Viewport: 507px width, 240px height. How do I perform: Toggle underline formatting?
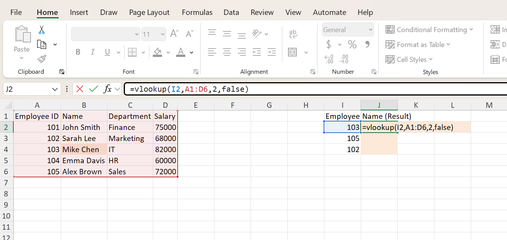coord(107,52)
